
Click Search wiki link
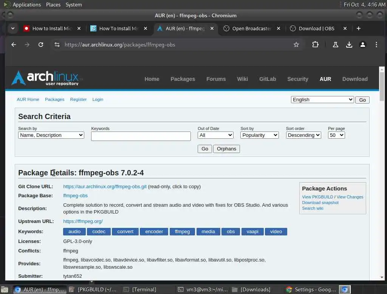click(x=313, y=208)
